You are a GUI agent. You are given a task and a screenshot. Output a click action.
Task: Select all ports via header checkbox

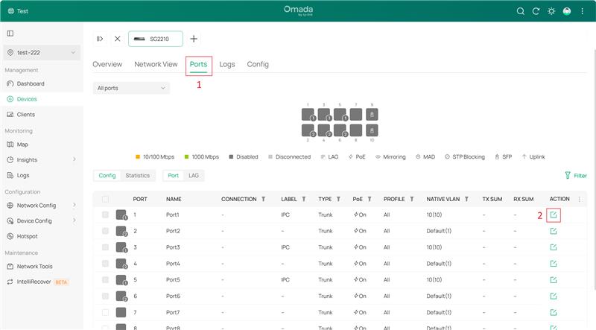(105, 199)
